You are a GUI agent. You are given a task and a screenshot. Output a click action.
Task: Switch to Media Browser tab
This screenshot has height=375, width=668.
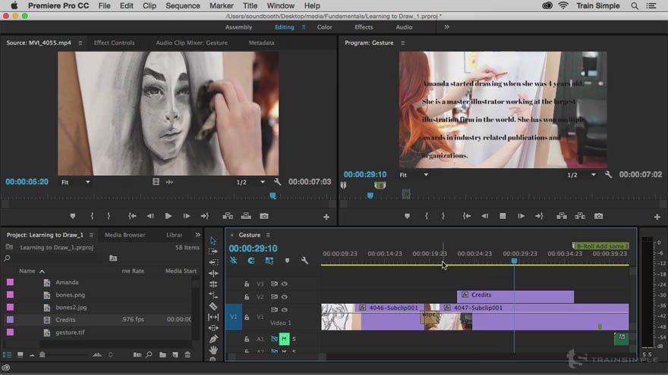(124, 235)
